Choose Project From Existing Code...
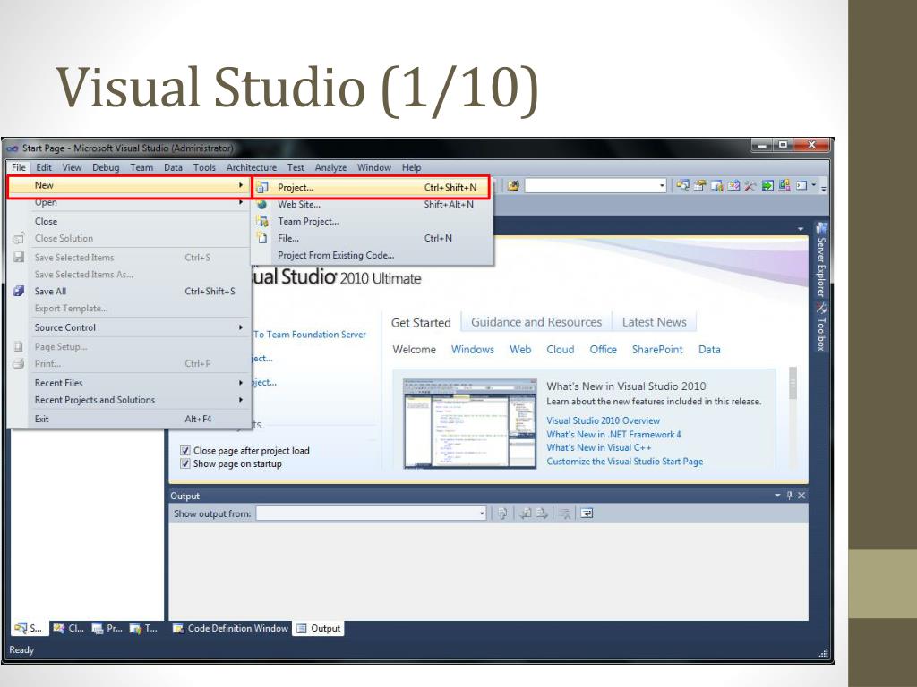 point(372,255)
